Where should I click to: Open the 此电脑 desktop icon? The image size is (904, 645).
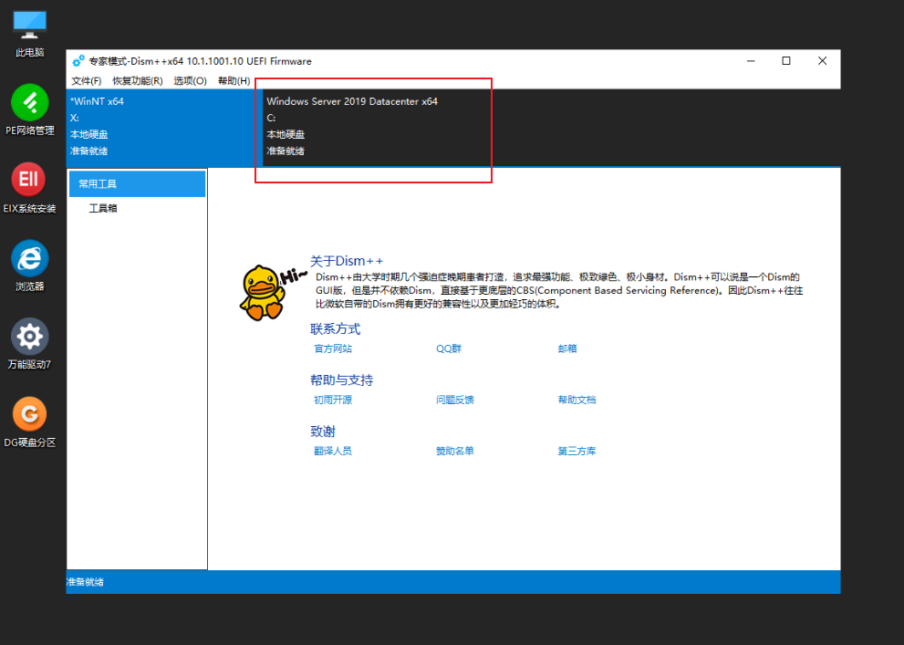[x=29, y=33]
